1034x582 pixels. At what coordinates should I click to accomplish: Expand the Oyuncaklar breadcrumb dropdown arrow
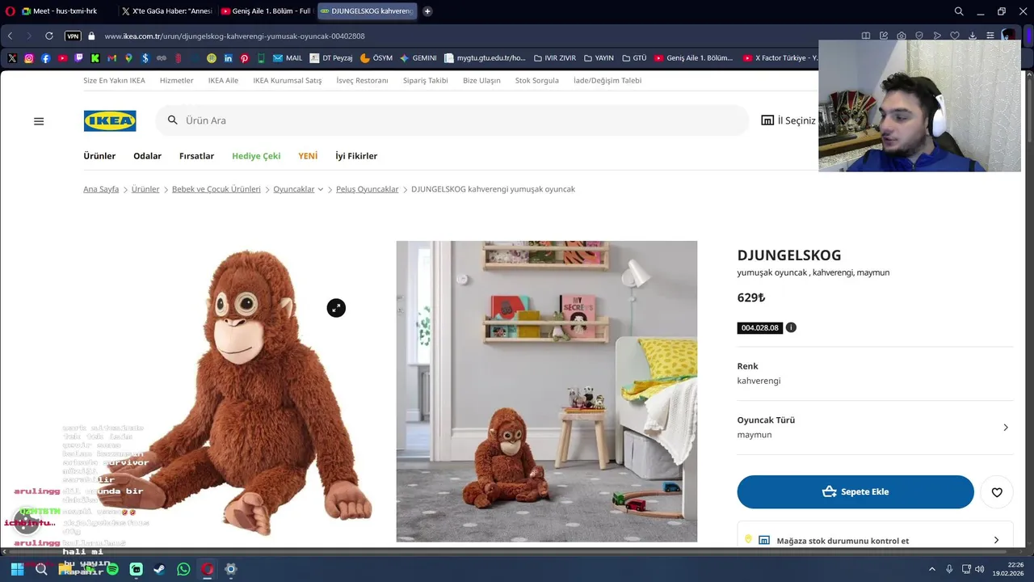[x=321, y=189]
